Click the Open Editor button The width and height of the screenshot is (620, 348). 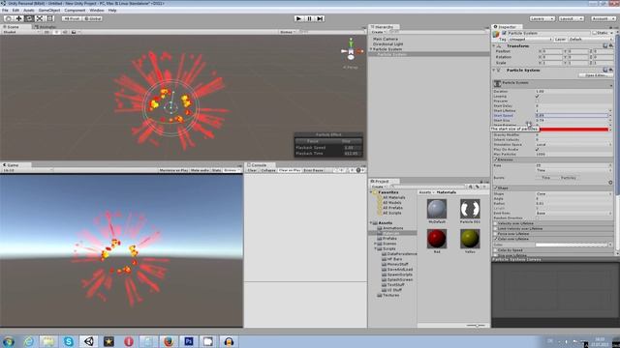[x=596, y=75]
